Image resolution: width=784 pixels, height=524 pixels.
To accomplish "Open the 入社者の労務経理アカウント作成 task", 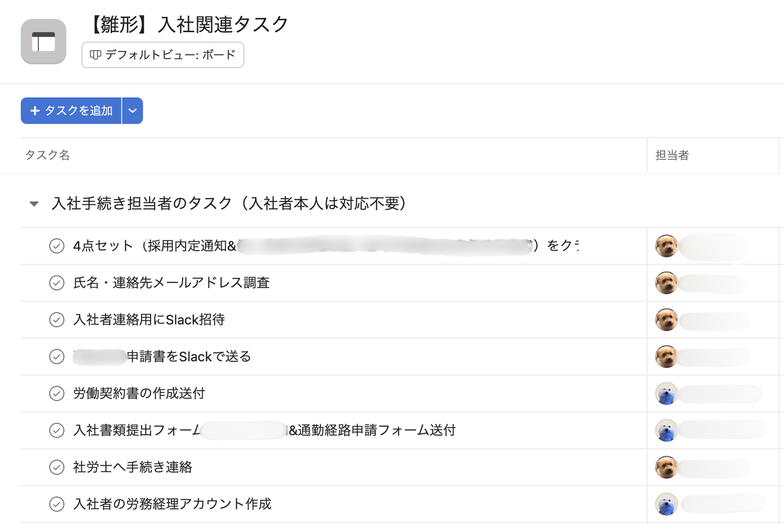I will tap(172, 504).
